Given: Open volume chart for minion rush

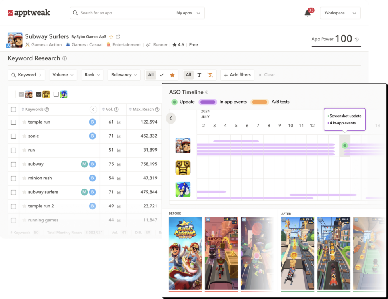Looking at the screenshot, I should 119,178.
